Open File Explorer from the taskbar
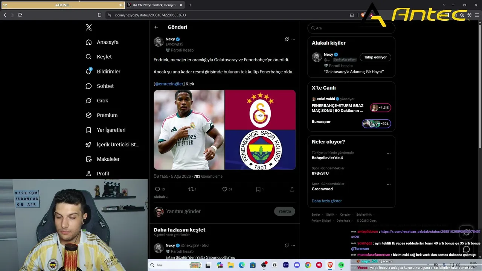This screenshot has height=271, width=482. [x=231, y=265]
